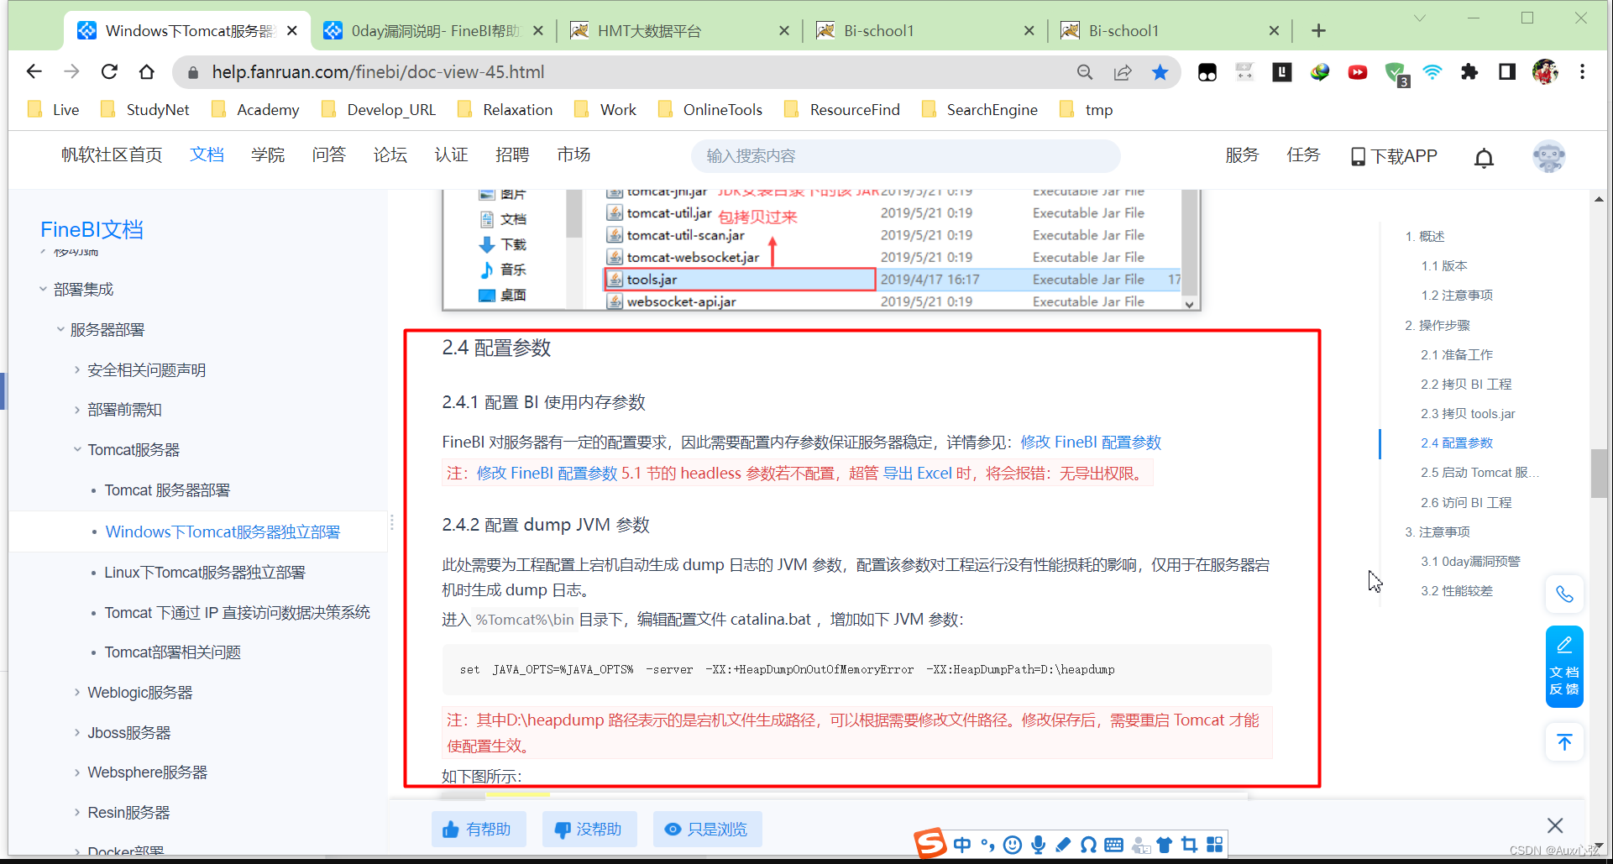Toggle Sogou Chinese/English input mode
This screenshot has width=1613, height=864.
[962, 845]
